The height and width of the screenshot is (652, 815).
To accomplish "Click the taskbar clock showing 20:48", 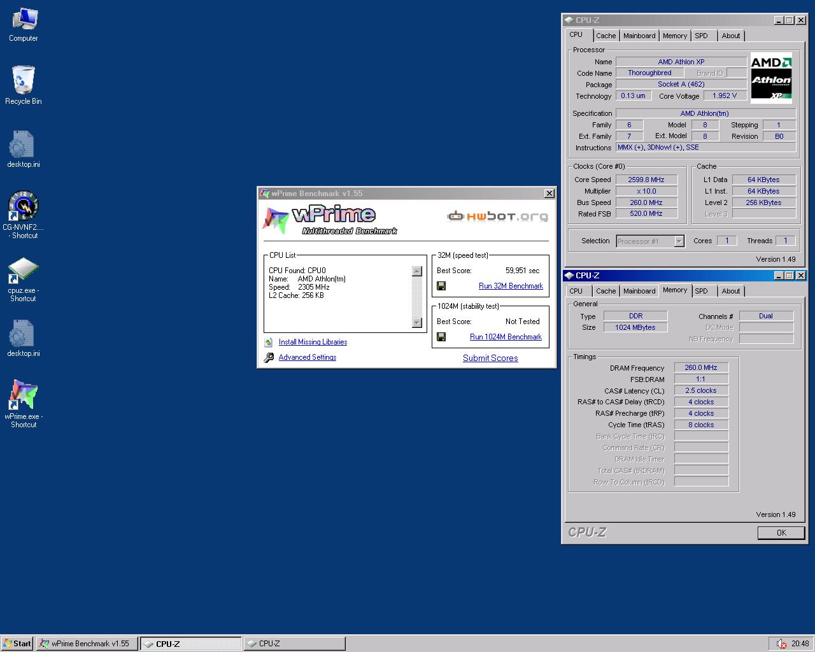I will [800, 644].
